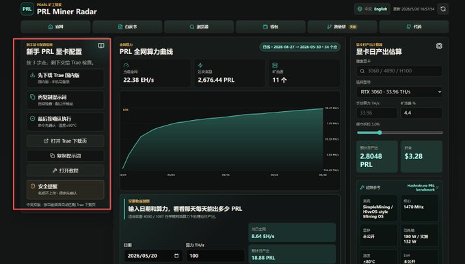Click the 22.38 EH/s hashrate value
This screenshot has height=264, width=465.
coord(139,80)
